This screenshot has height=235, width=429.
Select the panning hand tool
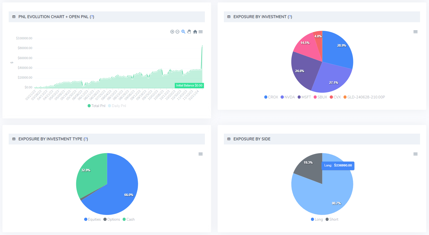pyautogui.click(x=189, y=32)
